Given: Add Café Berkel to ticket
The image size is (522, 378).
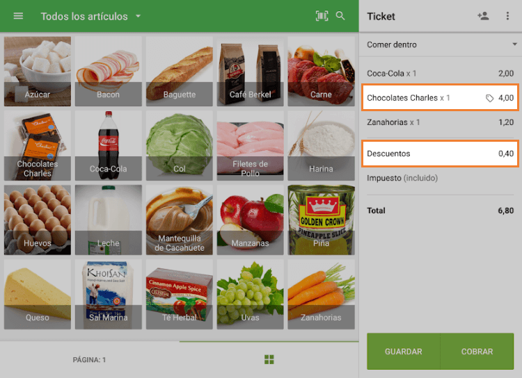Looking at the screenshot, I should coord(250,72).
